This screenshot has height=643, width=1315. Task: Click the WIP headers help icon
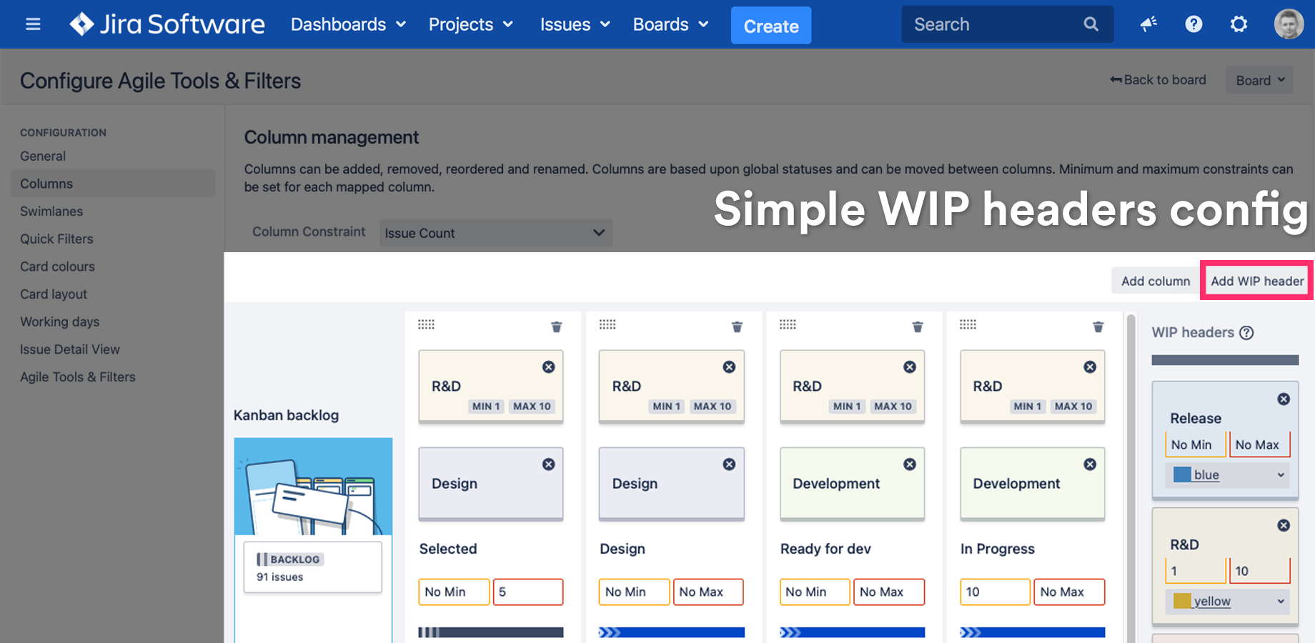pos(1246,333)
